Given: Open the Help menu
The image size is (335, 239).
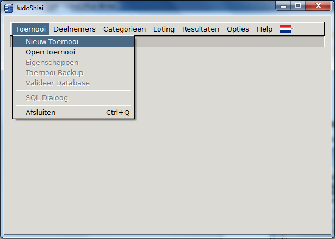Looking at the screenshot, I should pyautogui.click(x=264, y=29).
